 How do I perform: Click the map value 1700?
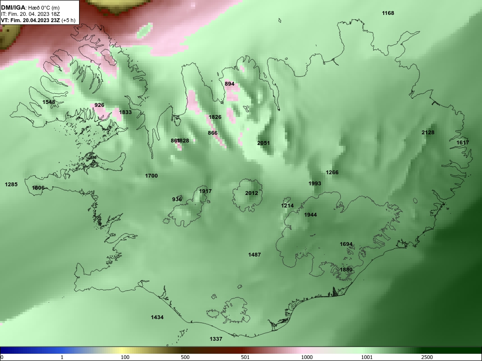coord(151,176)
